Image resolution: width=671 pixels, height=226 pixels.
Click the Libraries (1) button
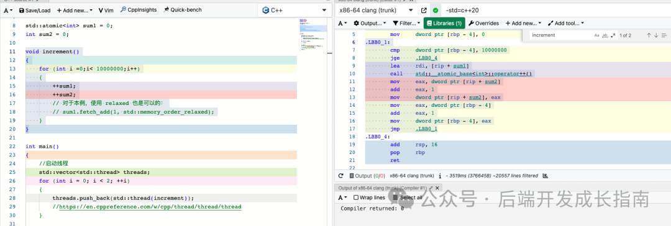coord(444,23)
